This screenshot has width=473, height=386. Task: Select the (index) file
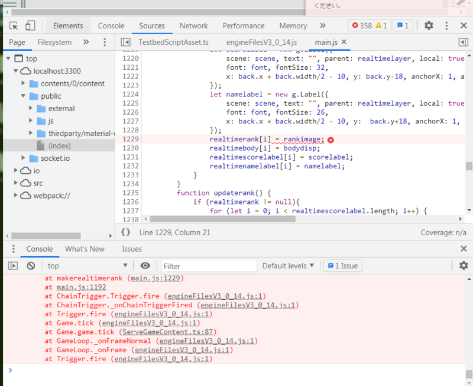click(x=59, y=145)
